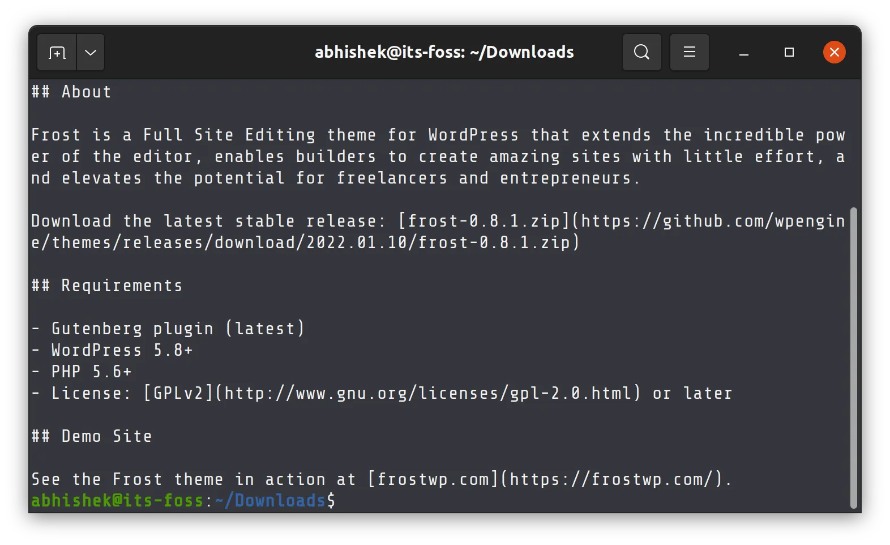The image size is (890, 545).
Task: Click the ## Requirements heading
Action: tap(106, 286)
